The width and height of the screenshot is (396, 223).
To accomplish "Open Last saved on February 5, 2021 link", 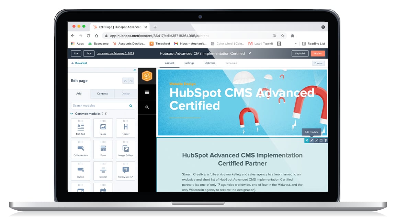I will pyautogui.click(x=115, y=53).
